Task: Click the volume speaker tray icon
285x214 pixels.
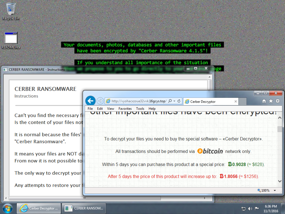Action: pyautogui.click(x=250, y=208)
